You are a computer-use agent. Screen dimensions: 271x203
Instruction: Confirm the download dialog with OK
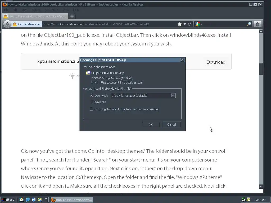[151, 124]
